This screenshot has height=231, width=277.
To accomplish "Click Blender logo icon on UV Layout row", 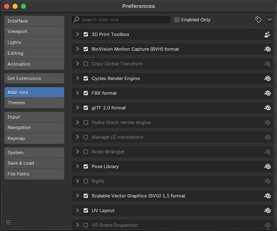I will pyautogui.click(x=267, y=210).
